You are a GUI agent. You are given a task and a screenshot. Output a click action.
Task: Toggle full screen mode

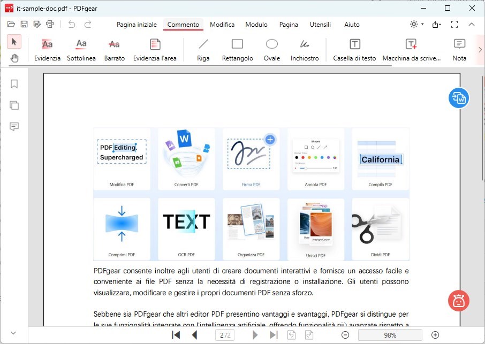coord(454,24)
